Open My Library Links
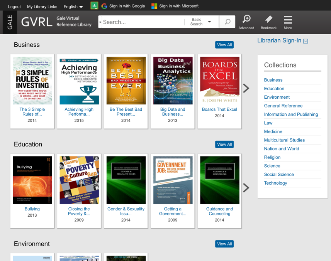 42,7
